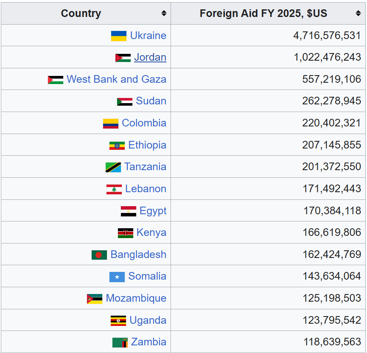Image resolution: width=367 pixels, height=353 pixels.
Task: Select Ukraine's aid amount 4,716,576,531 cell
Action: tap(327, 36)
